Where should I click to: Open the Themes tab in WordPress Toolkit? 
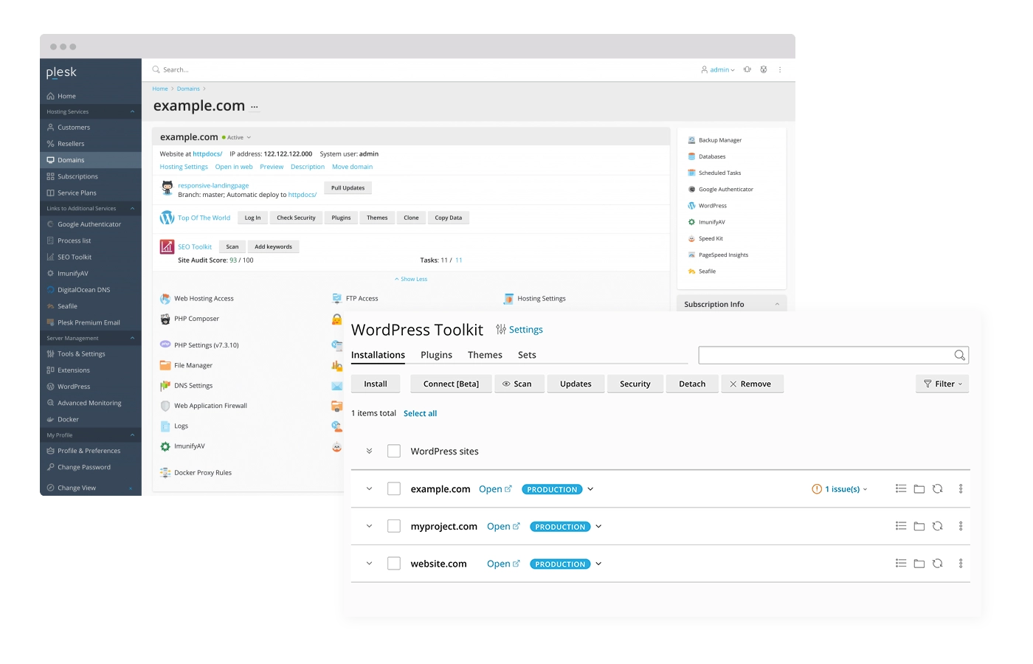(x=485, y=355)
